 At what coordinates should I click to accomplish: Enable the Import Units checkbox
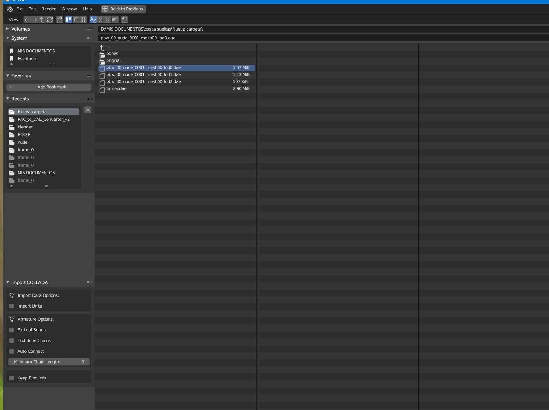[x=12, y=306]
